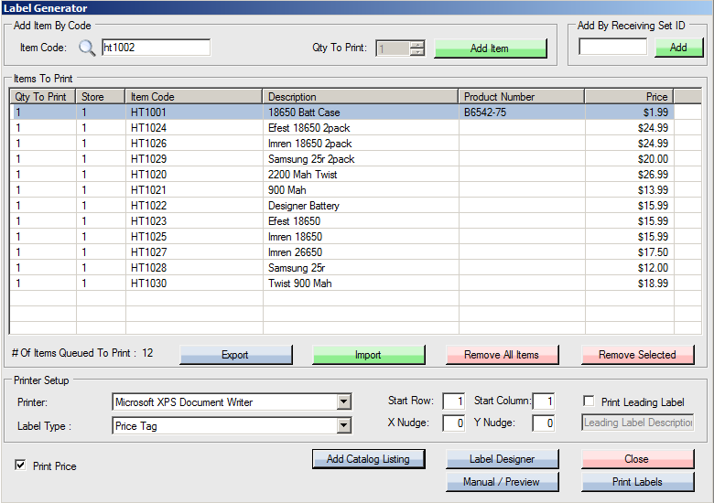Screen dimensions: 714x503
Task: Click the Description column header
Action: pos(361,96)
